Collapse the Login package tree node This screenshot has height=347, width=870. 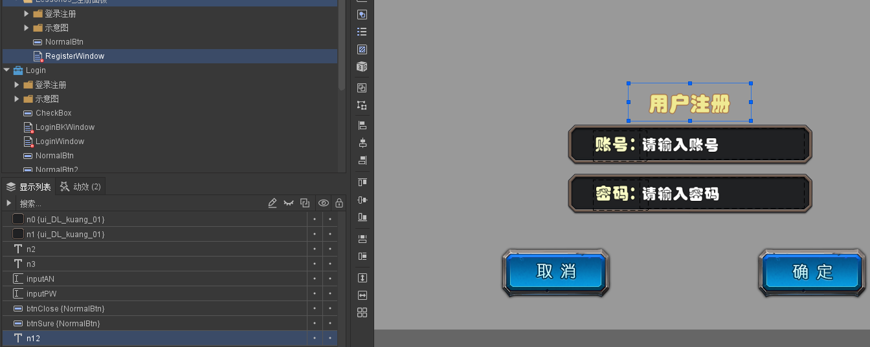[7, 70]
